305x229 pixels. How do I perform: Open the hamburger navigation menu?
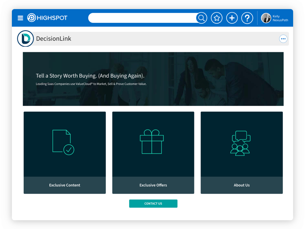point(20,18)
